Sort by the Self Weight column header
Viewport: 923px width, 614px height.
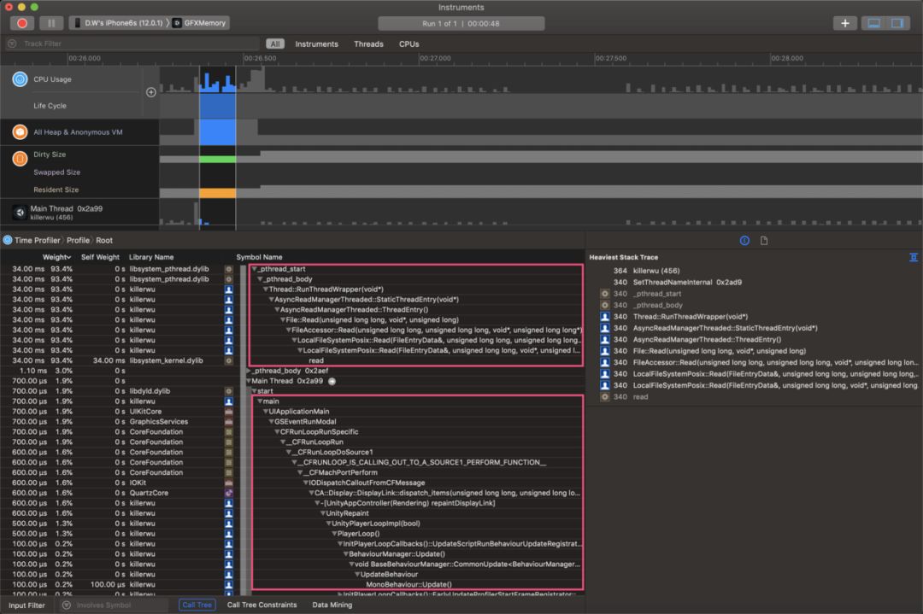coord(100,257)
